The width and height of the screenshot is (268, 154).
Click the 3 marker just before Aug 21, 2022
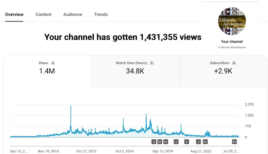[x=198, y=142]
